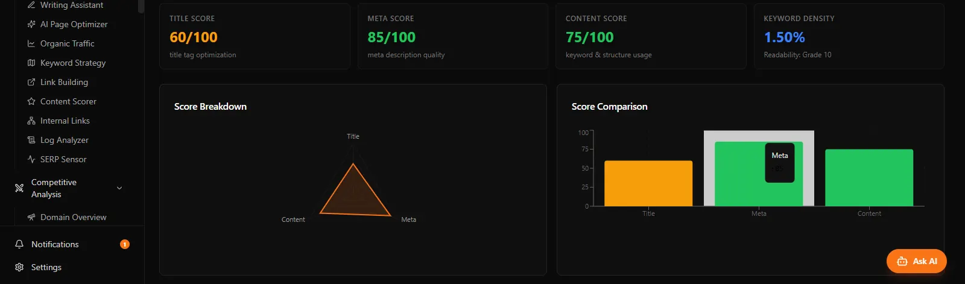
Task: Click the sidebar scrollbar thumb
Action: tap(141, 6)
